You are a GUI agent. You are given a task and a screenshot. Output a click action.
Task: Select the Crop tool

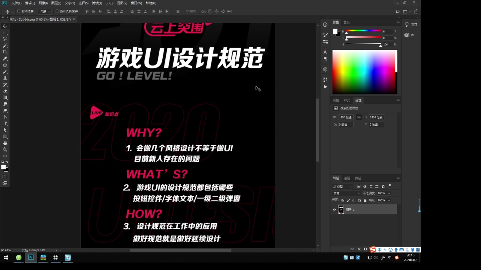[5, 52]
